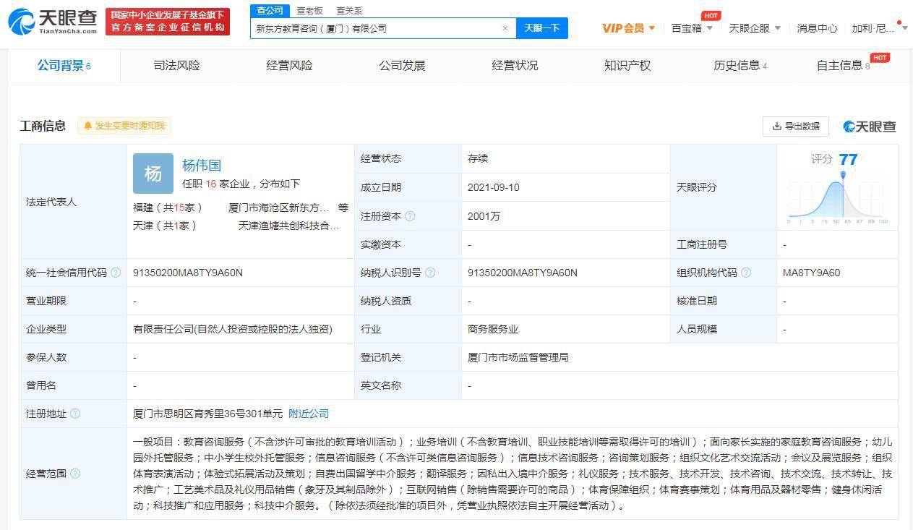Click the 16 companies count link

[211, 184]
